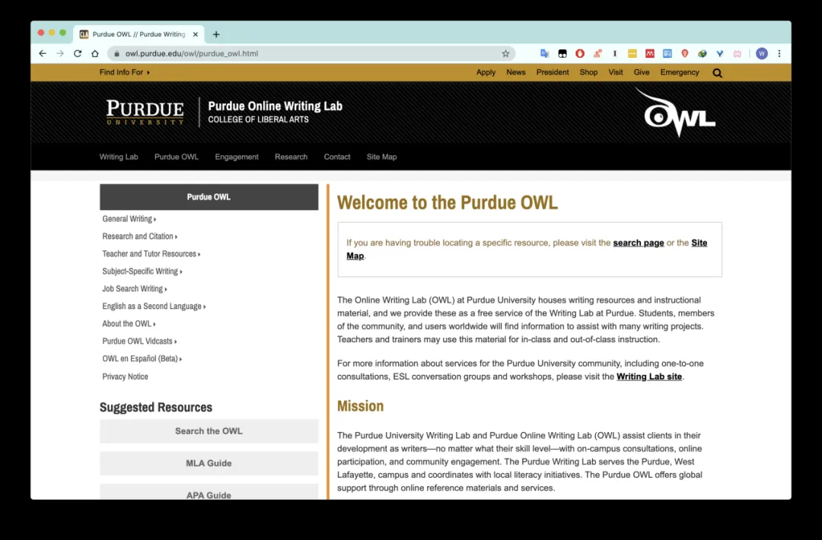This screenshot has width=822, height=540.
Task: Expand Teacher and Tutor Resources
Action: [x=151, y=253]
